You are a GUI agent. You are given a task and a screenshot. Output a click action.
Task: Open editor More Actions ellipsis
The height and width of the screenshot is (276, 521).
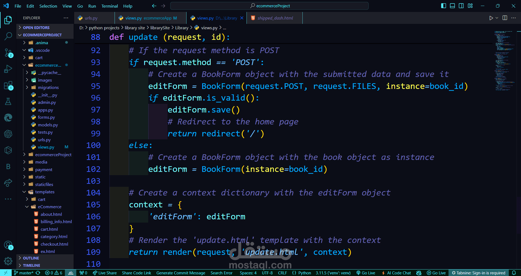coord(513,18)
